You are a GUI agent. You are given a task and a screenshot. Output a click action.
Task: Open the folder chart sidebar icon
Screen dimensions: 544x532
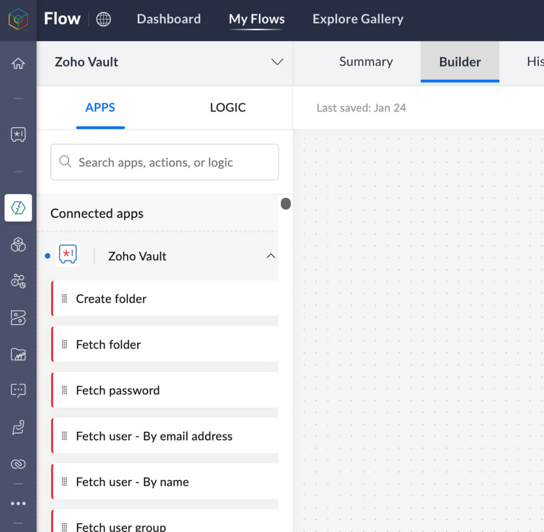click(18, 354)
